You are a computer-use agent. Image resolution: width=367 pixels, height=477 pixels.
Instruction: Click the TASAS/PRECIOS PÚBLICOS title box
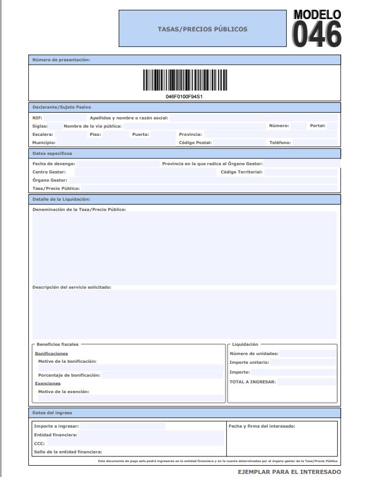click(203, 28)
